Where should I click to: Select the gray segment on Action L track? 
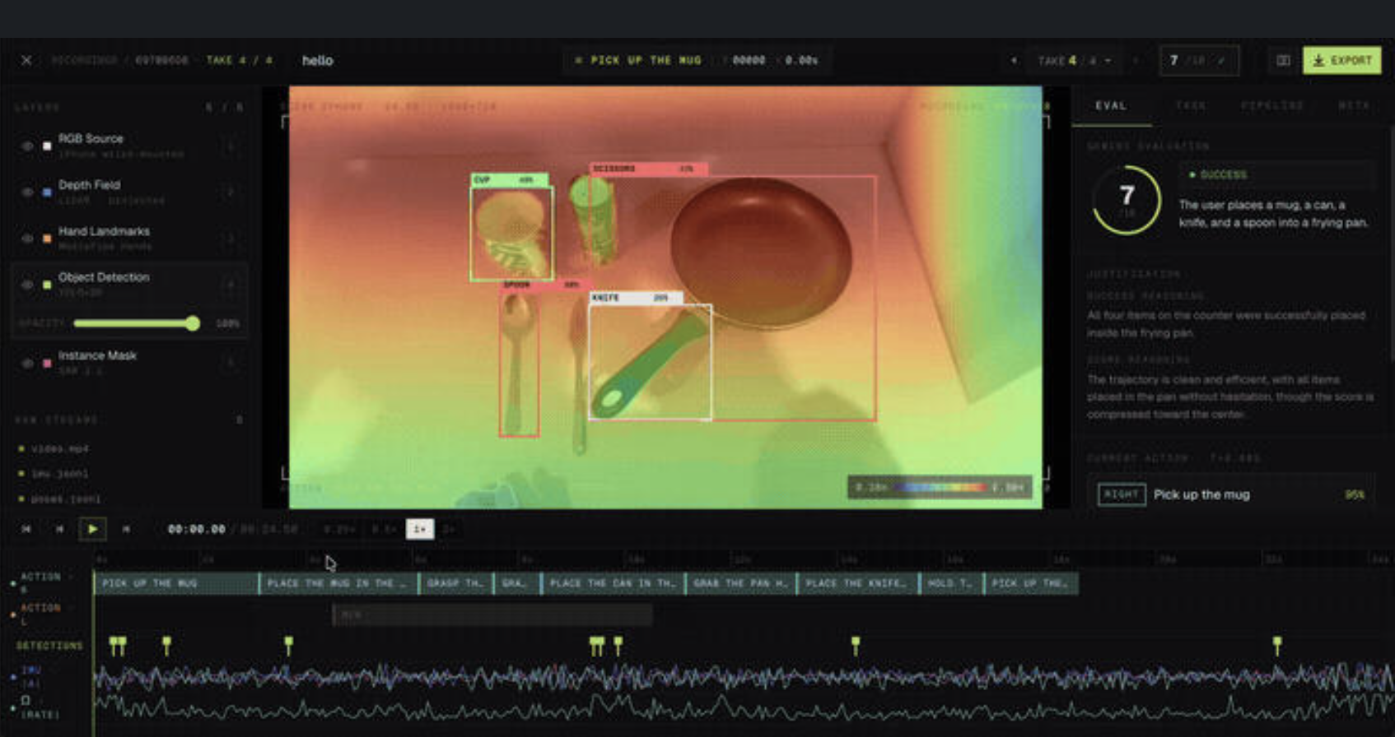tap(492, 614)
